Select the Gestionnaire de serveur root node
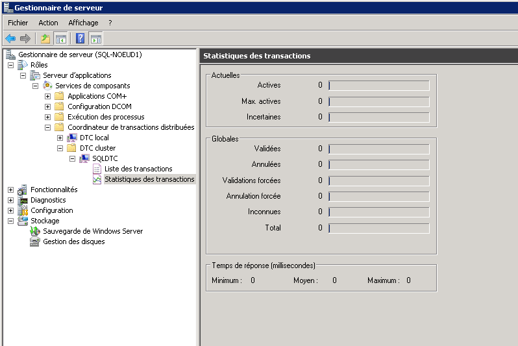Image resolution: width=518 pixels, height=346 pixels. [x=79, y=55]
